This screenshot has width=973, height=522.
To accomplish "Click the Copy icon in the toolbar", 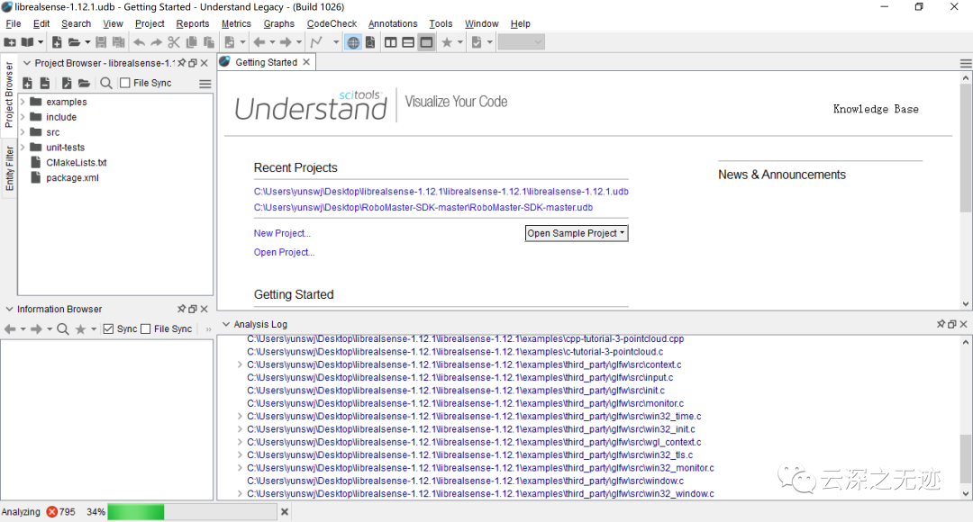I will click(192, 42).
